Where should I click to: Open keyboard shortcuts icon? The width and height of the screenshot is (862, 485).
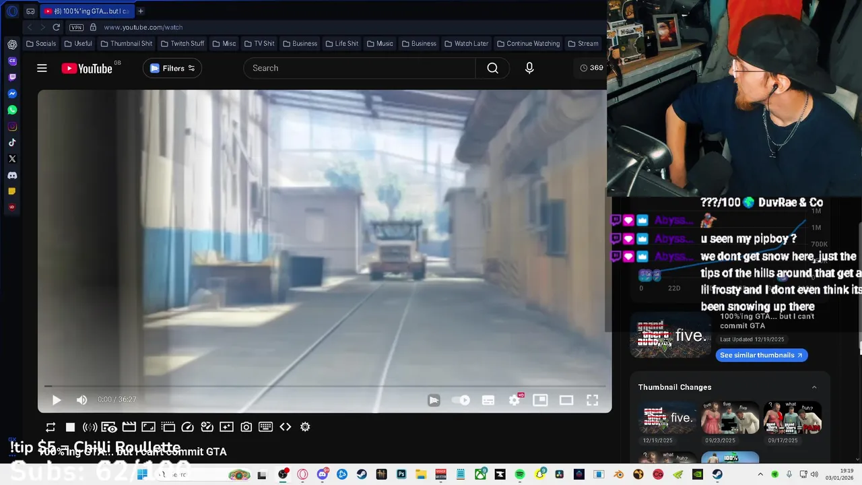[266, 427]
